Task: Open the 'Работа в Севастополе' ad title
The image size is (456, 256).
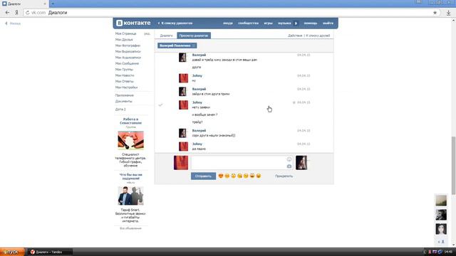Action: coord(130,121)
